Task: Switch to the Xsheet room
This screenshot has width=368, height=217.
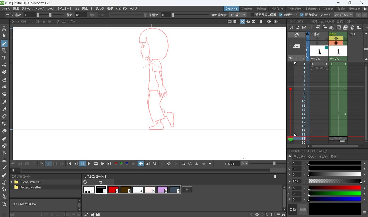Action: point(328,9)
